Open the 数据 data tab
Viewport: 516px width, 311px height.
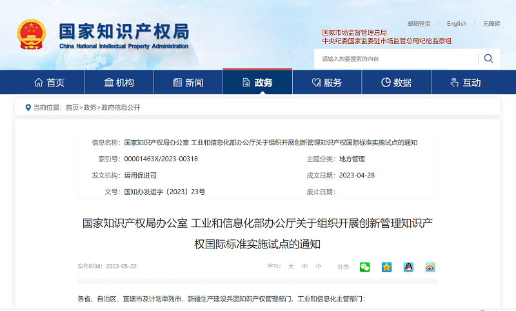396,83
